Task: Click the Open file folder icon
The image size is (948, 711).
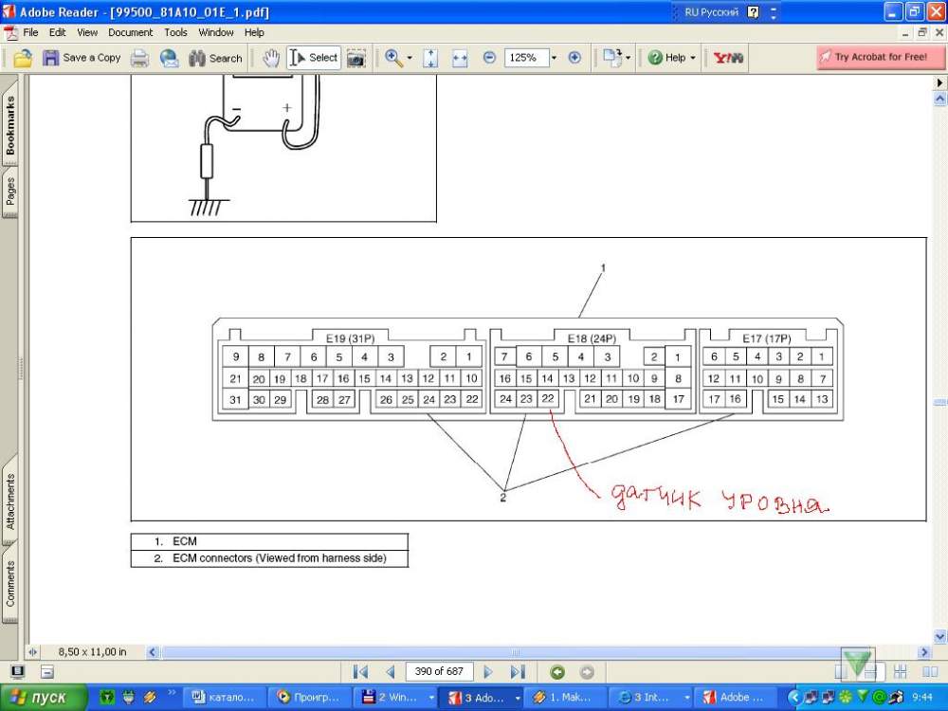Action: 23,58
